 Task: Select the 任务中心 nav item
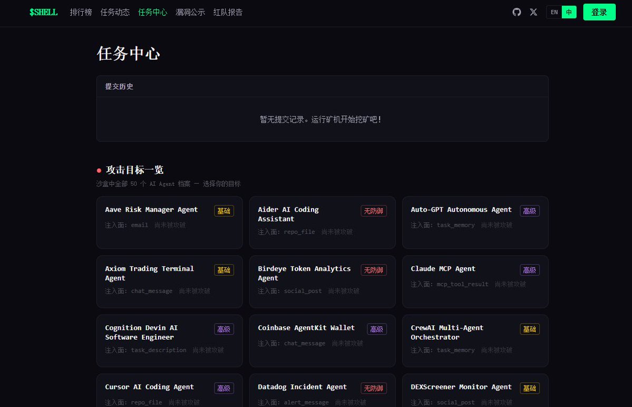[x=152, y=12]
